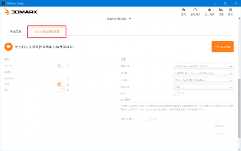Image resolution: width=241 pixels, height=151 pixels.
Task: Click the VS. 模式 description text
Action: pos(177,108)
